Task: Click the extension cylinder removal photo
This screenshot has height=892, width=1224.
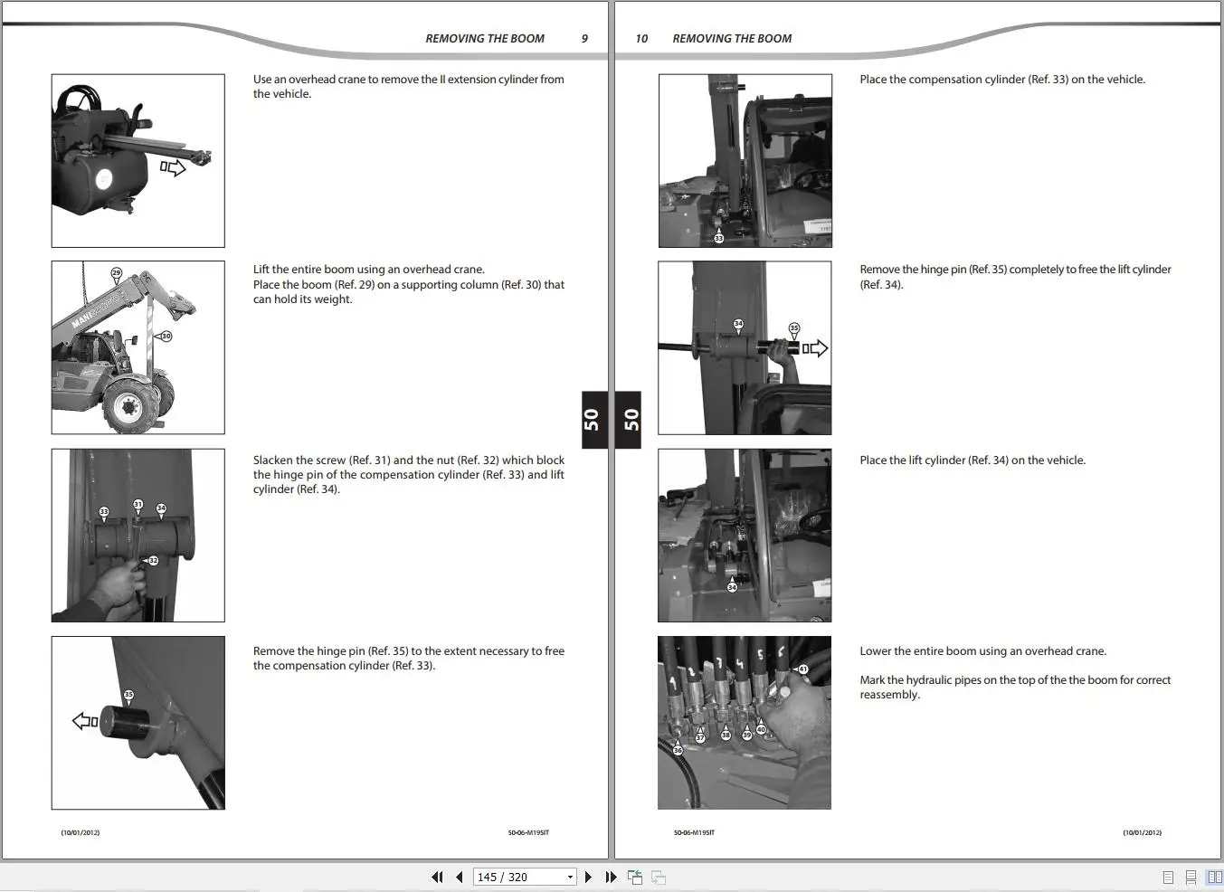Action: click(x=138, y=161)
